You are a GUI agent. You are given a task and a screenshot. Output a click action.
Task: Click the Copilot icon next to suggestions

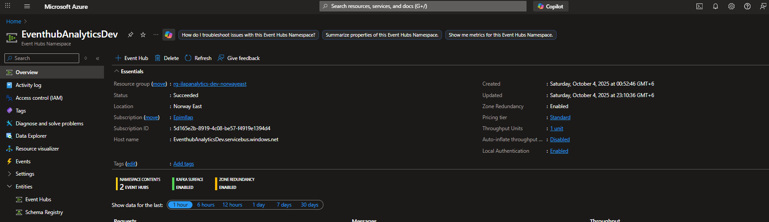point(169,35)
